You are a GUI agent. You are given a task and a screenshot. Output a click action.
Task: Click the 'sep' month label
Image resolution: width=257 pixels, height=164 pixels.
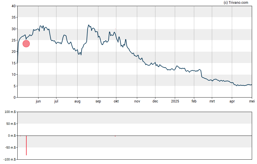pyautogui.click(x=98, y=101)
